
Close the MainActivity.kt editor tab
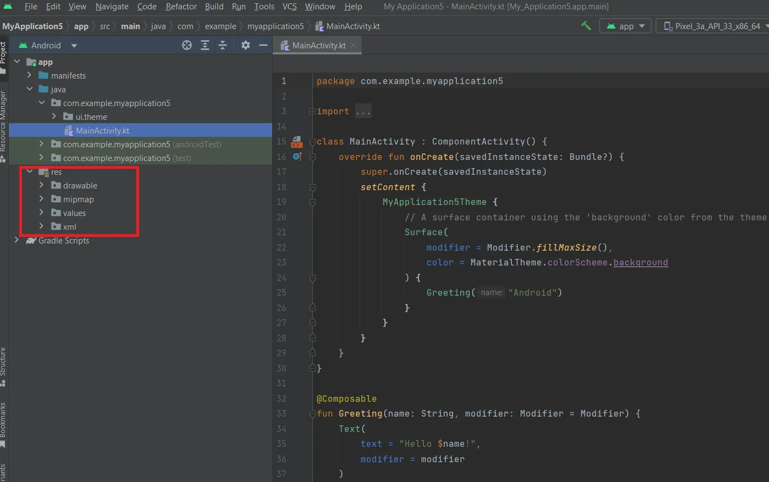pyautogui.click(x=353, y=45)
